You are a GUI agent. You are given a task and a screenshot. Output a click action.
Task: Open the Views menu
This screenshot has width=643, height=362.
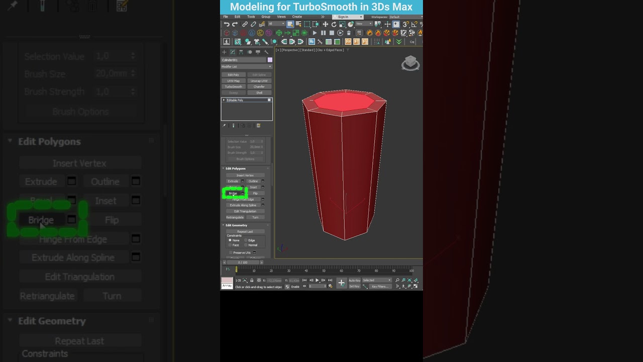coord(281,17)
